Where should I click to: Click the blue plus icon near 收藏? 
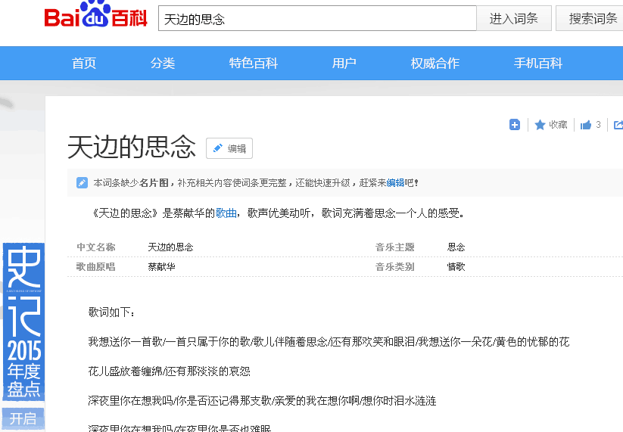point(515,125)
